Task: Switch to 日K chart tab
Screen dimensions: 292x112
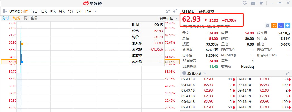Action: (44, 11)
